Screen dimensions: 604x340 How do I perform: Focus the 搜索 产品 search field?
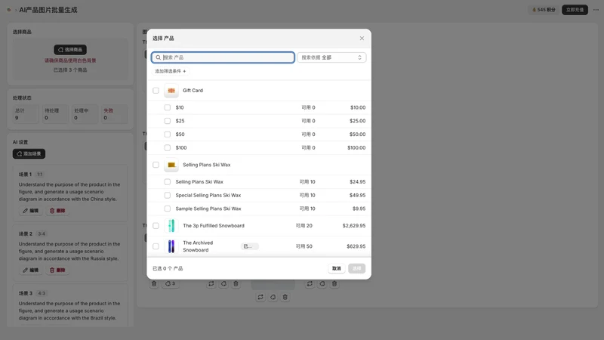223,57
